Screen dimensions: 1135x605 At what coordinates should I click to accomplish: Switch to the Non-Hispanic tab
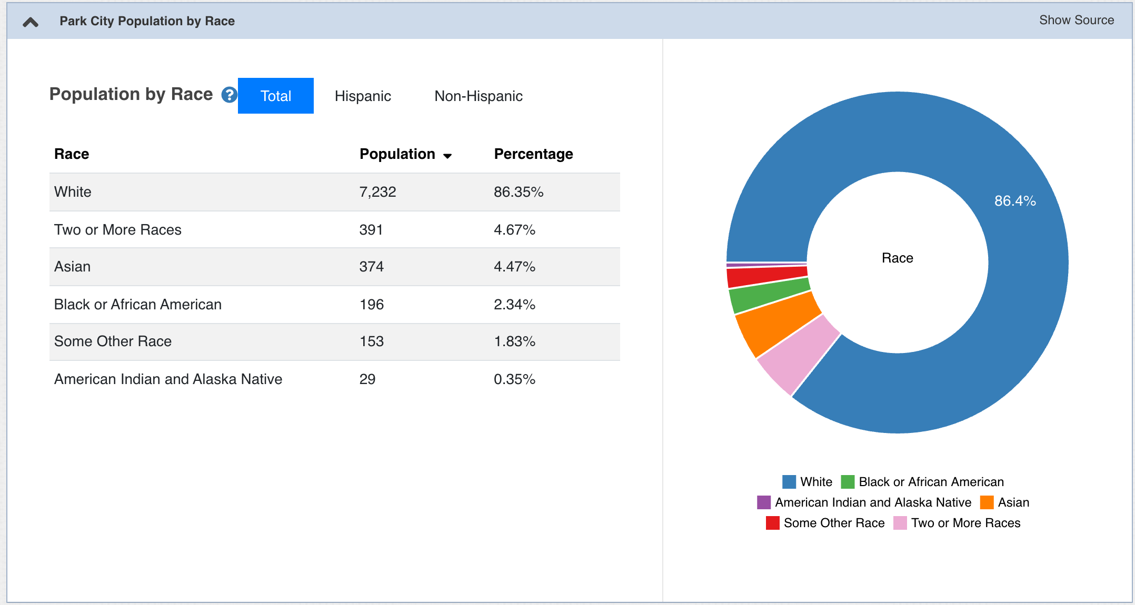click(x=478, y=96)
